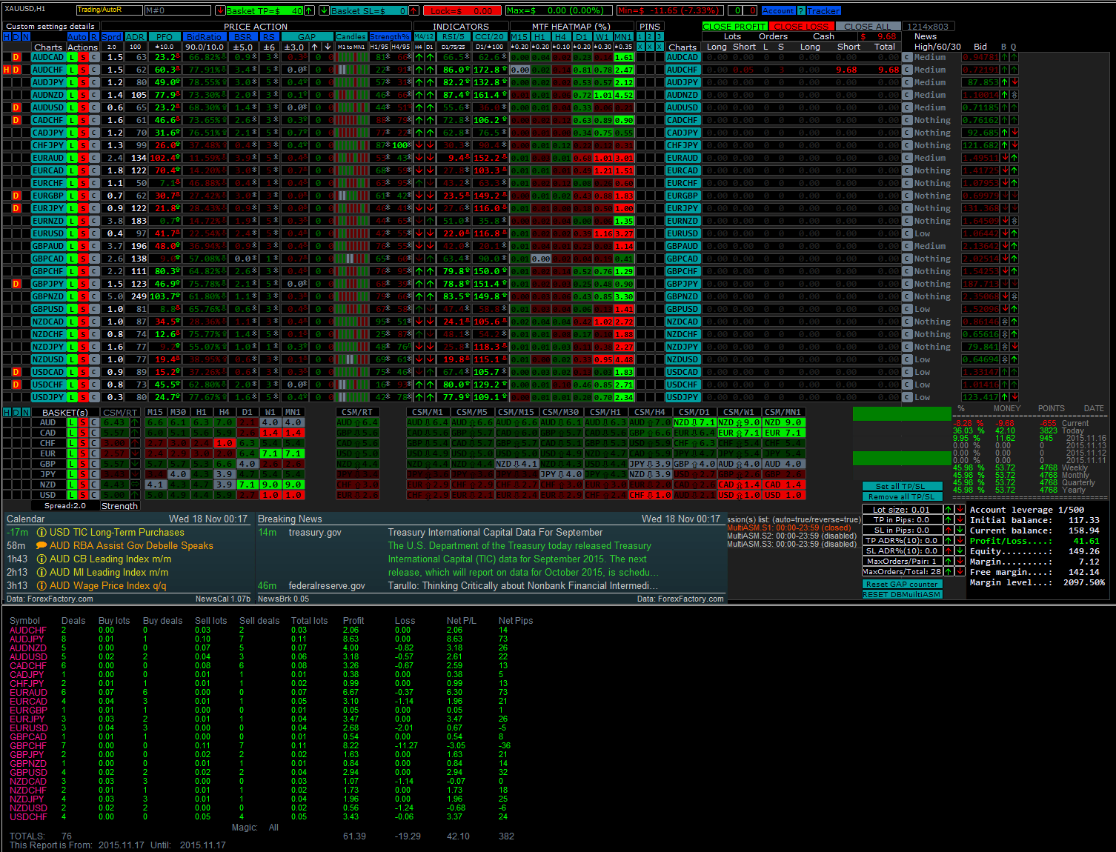
Task: Decrease MaxOrders/Total with down arrow
Action: click(960, 572)
